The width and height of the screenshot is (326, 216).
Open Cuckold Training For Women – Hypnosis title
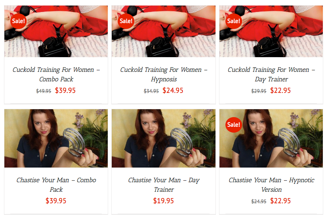coord(164,74)
